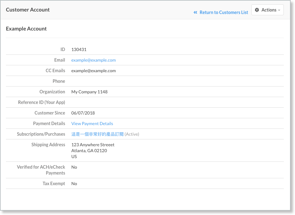Select the My Company 1148 organization text
This screenshot has height=215, width=295.
tap(89, 92)
